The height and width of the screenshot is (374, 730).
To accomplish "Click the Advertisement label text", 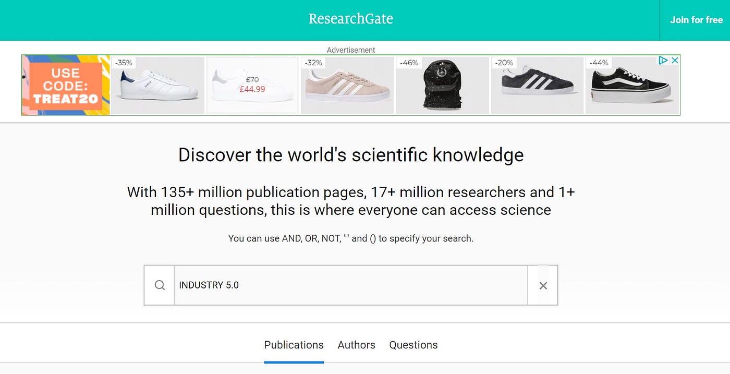I will pyautogui.click(x=351, y=50).
